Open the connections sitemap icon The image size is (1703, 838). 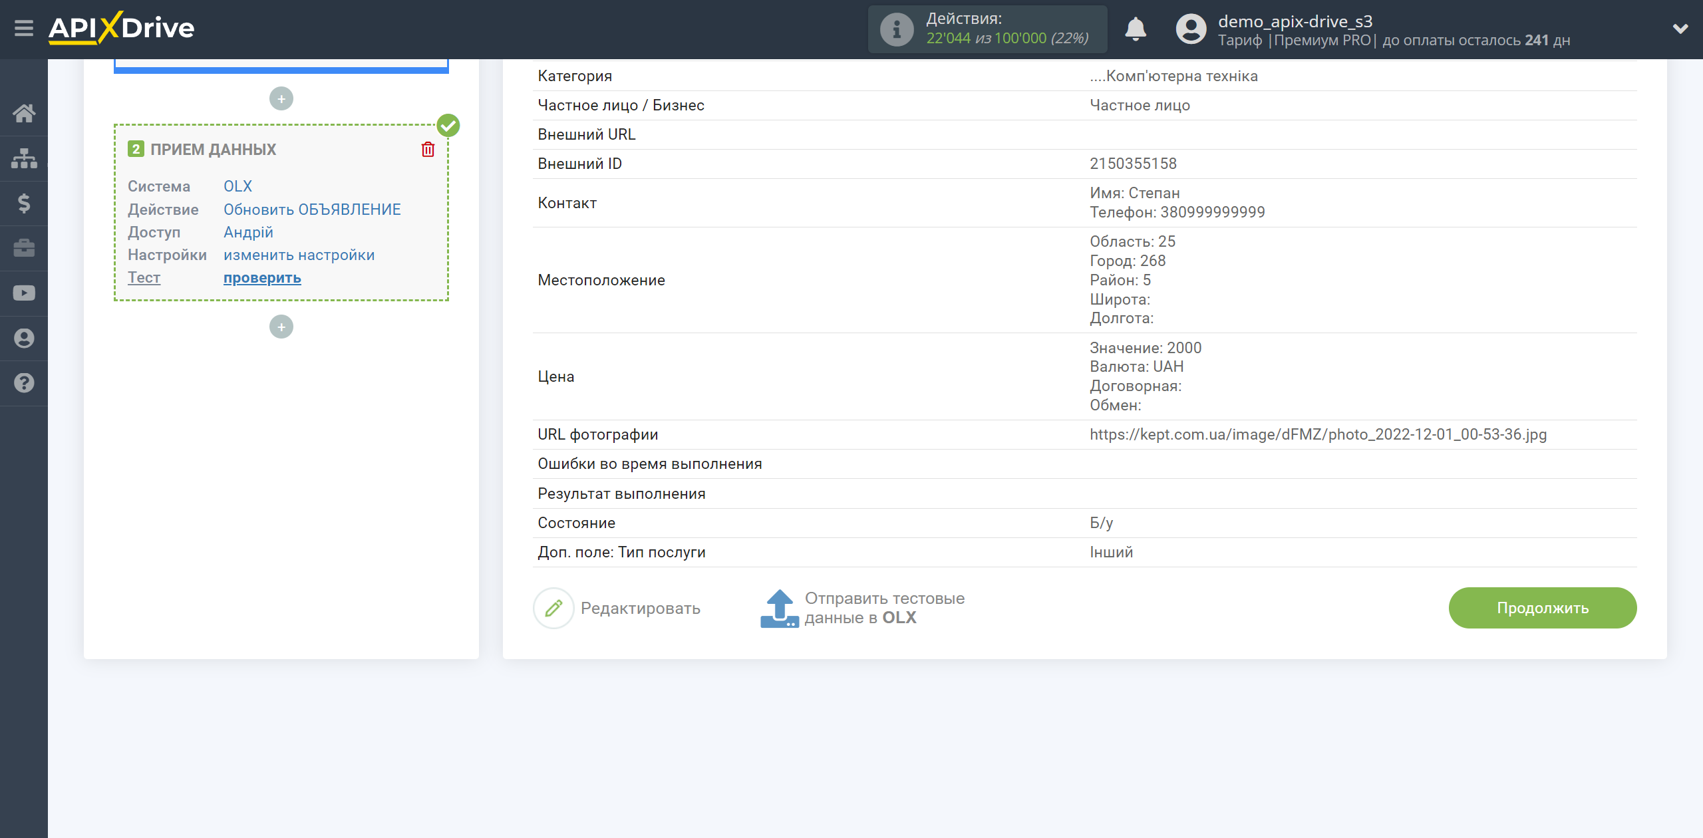click(x=24, y=158)
